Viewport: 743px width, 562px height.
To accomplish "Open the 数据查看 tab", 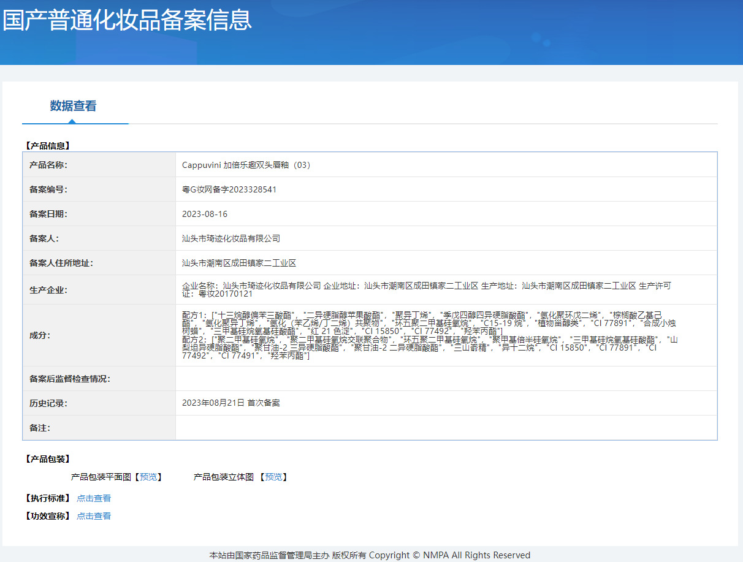I will (x=73, y=106).
